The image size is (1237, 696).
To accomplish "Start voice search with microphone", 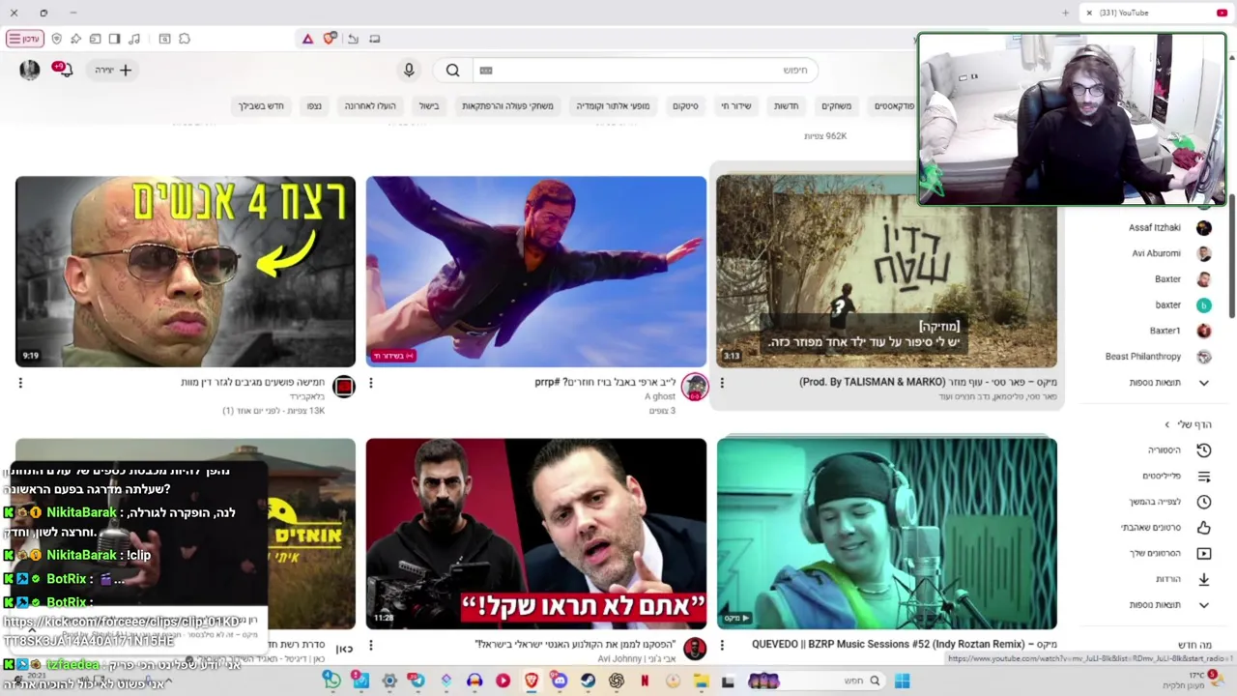I will coord(409,70).
